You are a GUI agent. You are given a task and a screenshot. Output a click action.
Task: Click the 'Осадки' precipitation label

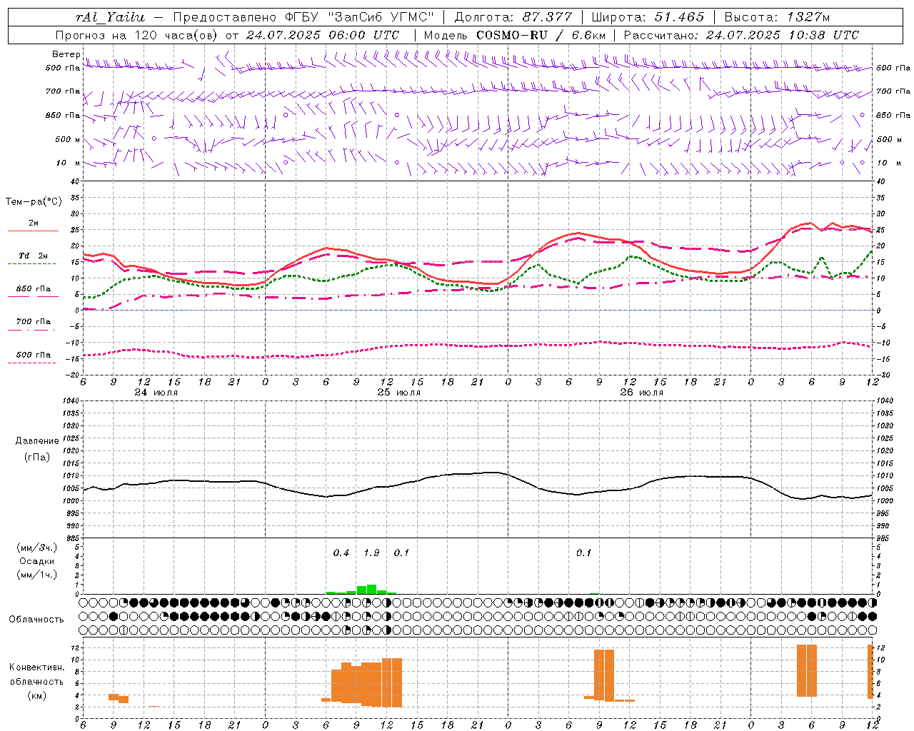(x=37, y=561)
